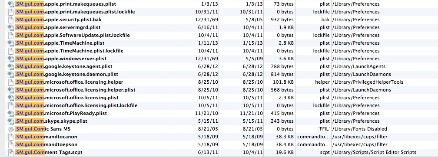
Task: Click the commandtocanon blank document icon
Action: click(x=11, y=137)
